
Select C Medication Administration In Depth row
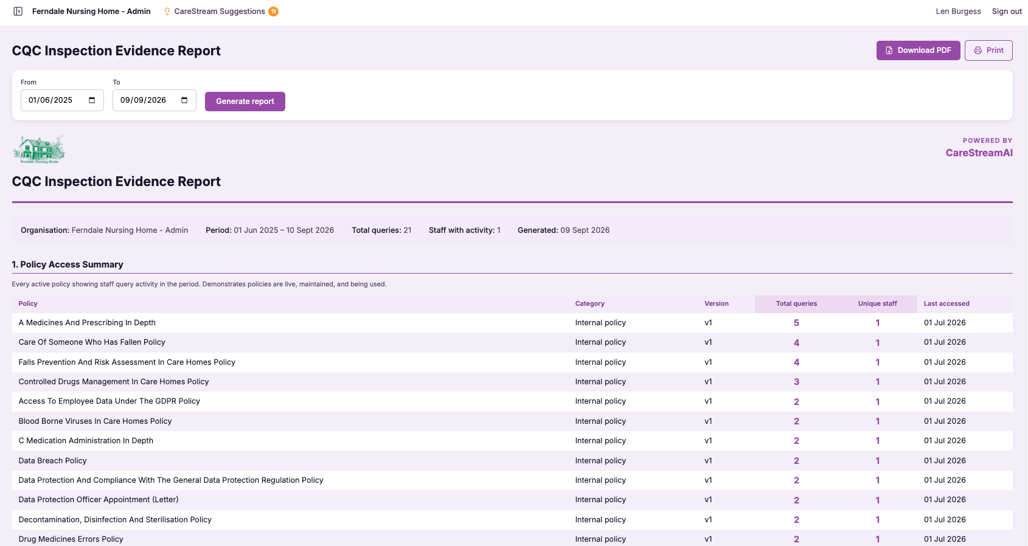tap(512, 441)
